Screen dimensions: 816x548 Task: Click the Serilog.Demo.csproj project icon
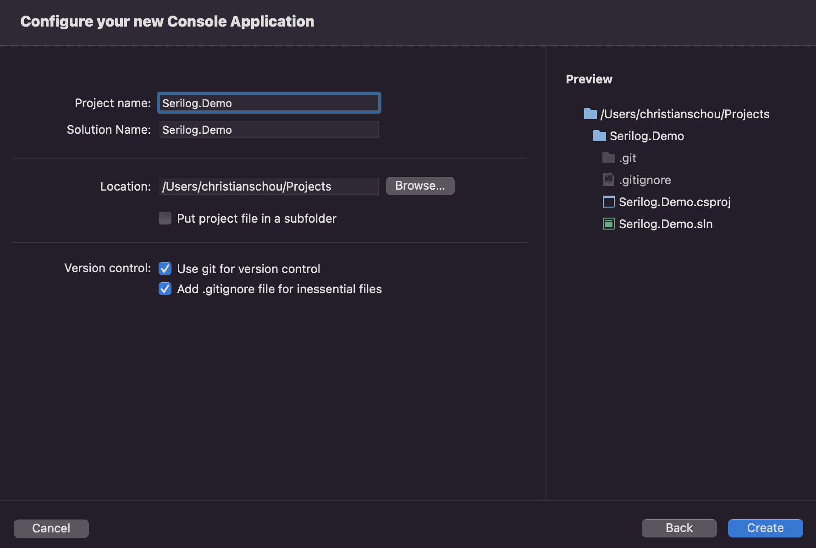pyautogui.click(x=608, y=202)
